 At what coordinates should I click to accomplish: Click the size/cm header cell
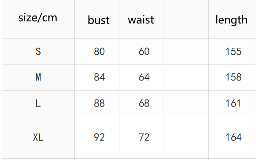pyautogui.click(x=38, y=19)
